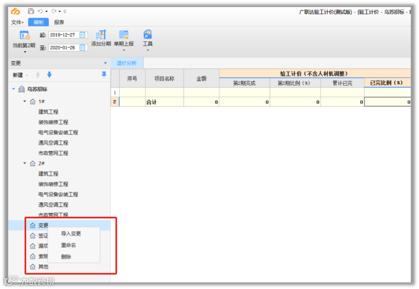Click the 乌苏招标 building icon

click(x=21, y=89)
